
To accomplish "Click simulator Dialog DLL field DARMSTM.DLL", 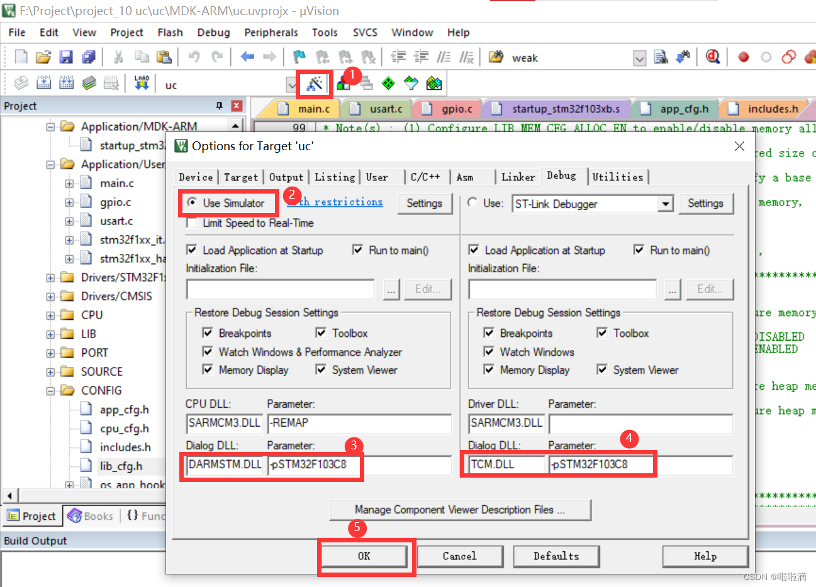I will pyautogui.click(x=225, y=464).
